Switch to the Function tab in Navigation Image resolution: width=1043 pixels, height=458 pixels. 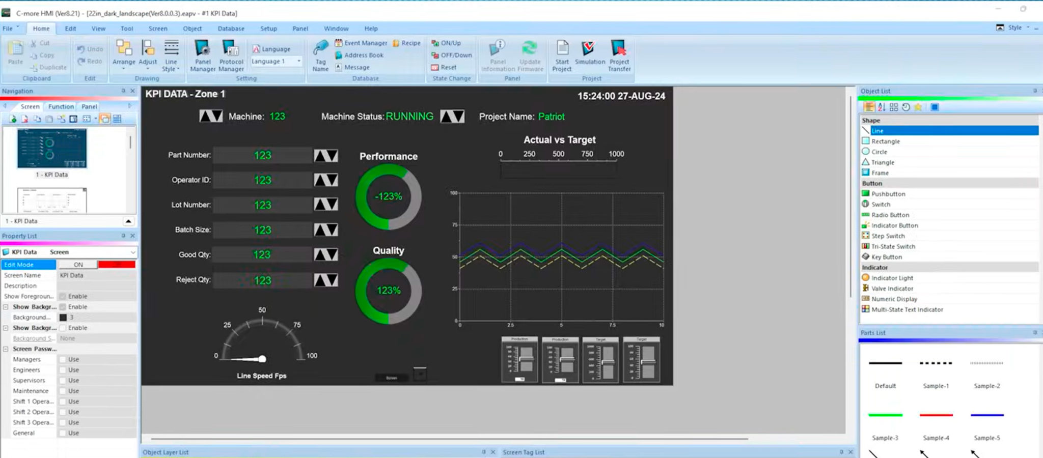[x=61, y=106]
